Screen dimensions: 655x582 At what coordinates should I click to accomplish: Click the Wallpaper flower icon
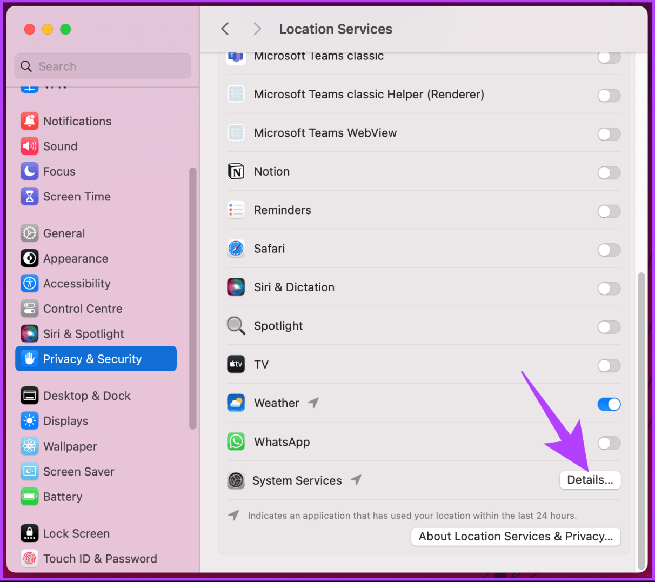(x=30, y=446)
